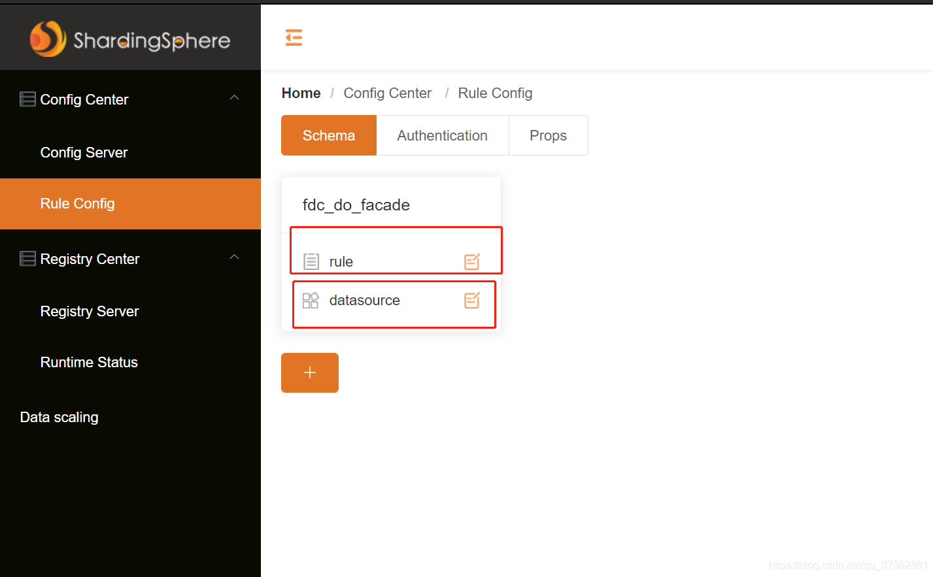933x577 pixels.
Task: Switch to the Authentication tab
Action: pos(443,135)
